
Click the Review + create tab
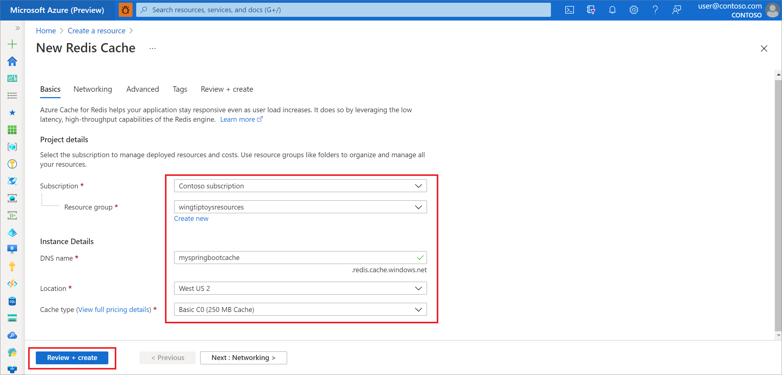[x=226, y=89]
